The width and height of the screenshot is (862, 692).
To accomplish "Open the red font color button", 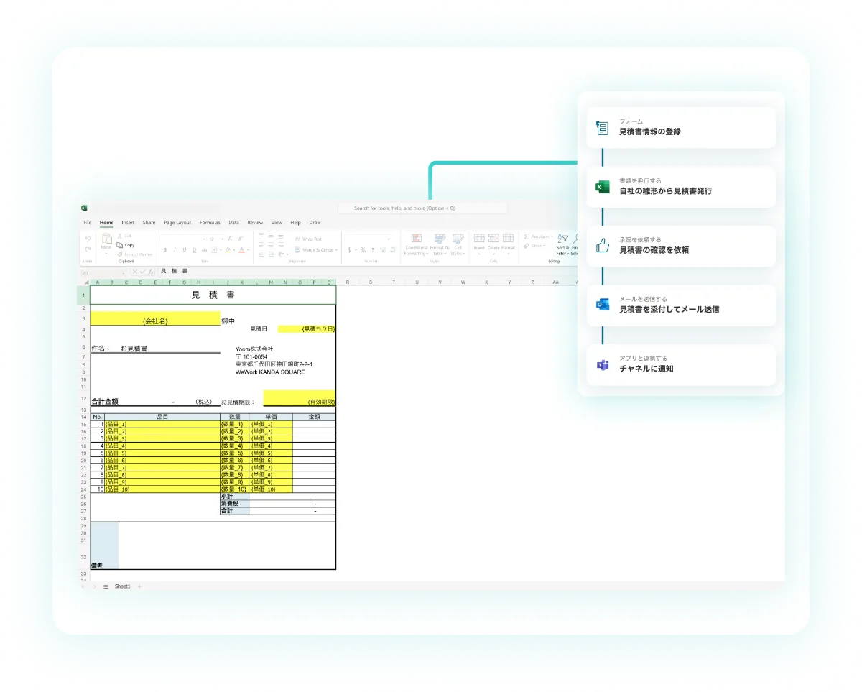I will coord(241,250).
